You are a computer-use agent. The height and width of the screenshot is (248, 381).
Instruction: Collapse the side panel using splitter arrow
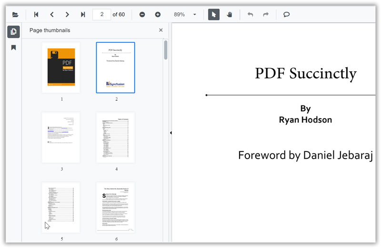point(170,133)
